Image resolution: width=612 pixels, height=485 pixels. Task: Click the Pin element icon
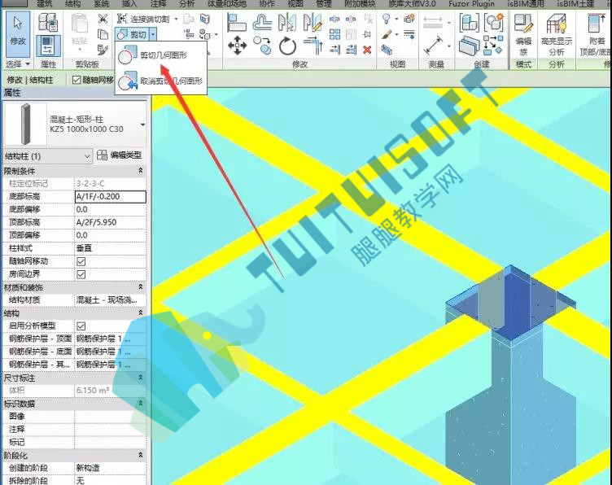tap(367, 34)
